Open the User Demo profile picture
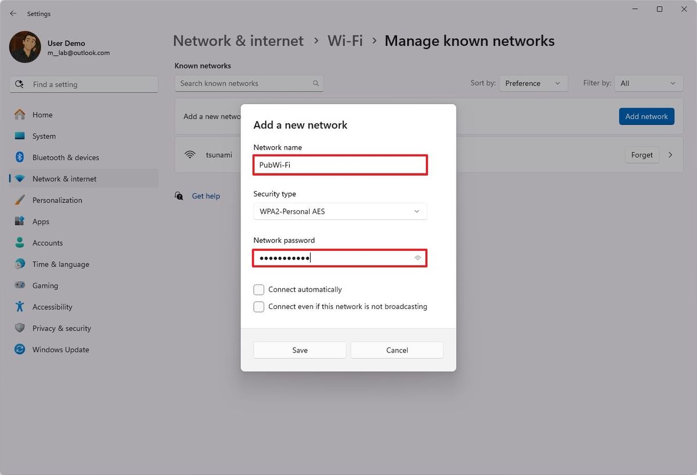This screenshot has width=697, height=475. (x=24, y=46)
